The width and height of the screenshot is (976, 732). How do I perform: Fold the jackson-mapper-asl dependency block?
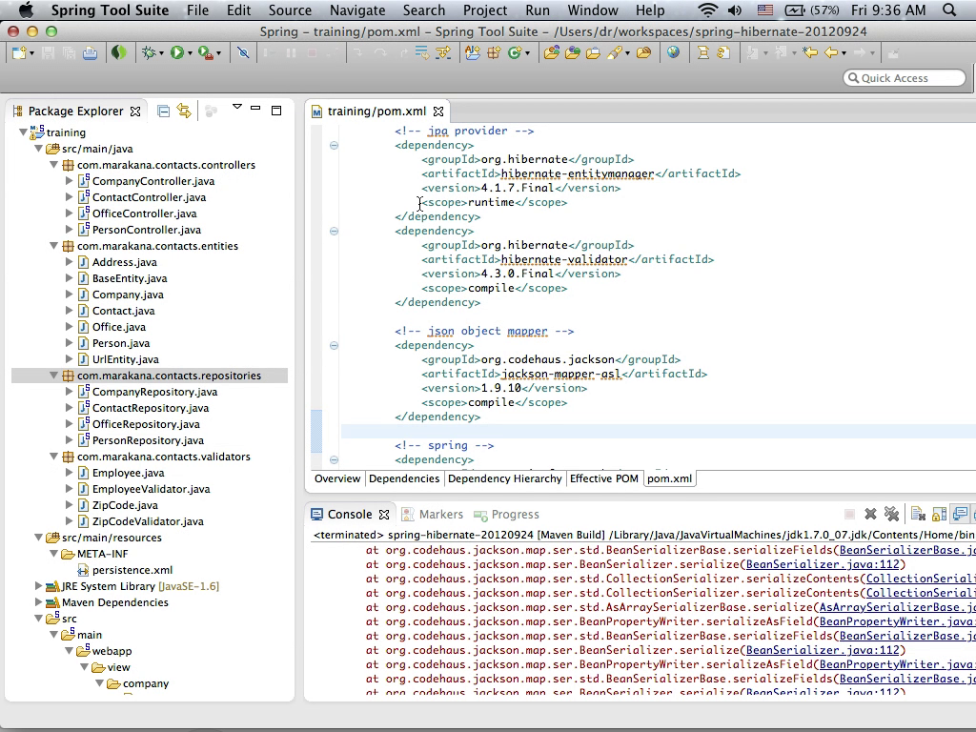334,345
